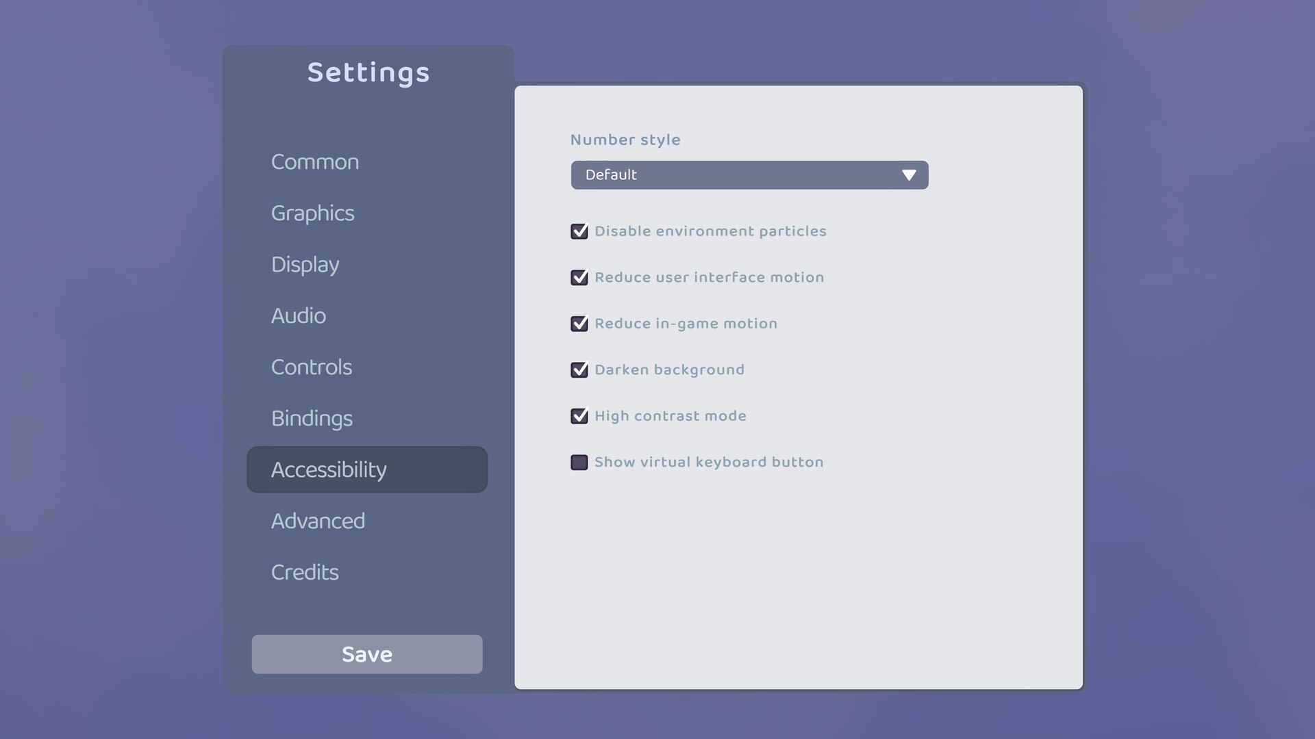Image resolution: width=1315 pixels, height=739 pixels.
Task: Uncheck Disable environment particles checkbox
Action: 579,231
